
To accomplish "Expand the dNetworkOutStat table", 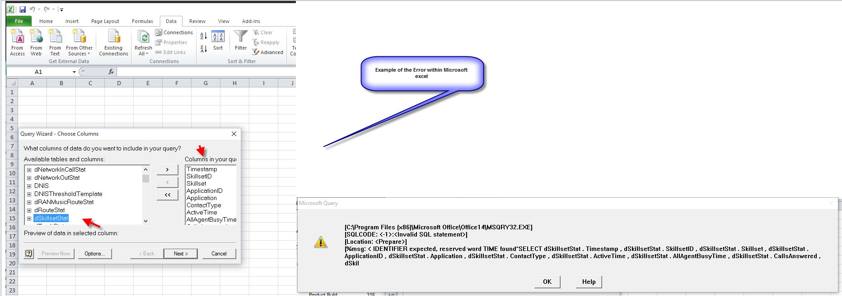I will click(29, 178).
